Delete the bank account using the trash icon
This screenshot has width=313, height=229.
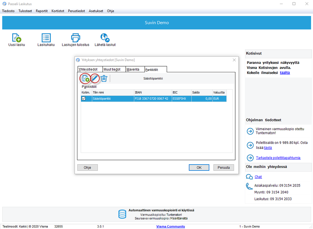[104, 78]
